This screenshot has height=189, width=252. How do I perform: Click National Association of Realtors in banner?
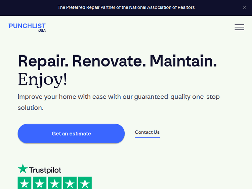tap(162, 7)
